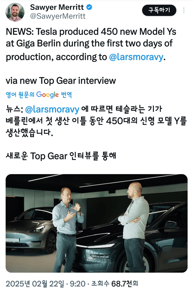Click the Korean translated 뉴스 paragraph
This screenshot has width=193, height=289.
coord(96,121)
